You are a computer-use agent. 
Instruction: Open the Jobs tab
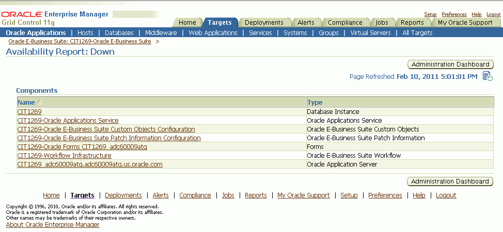pyautogui.click(x=382, y=23)
